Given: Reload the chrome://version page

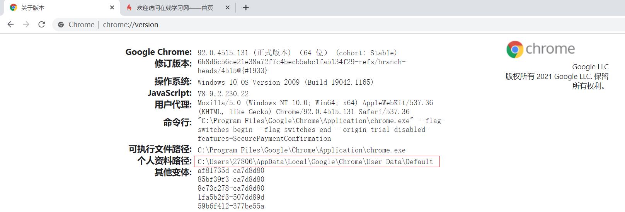Looking at the screenshot, I should click(x=41, y=24).
